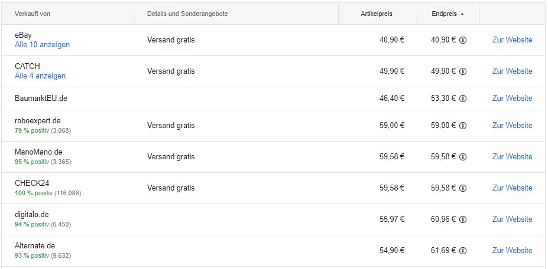Open Zur Website for Alternate.de

pyautogui.click(x=513, y=250)
